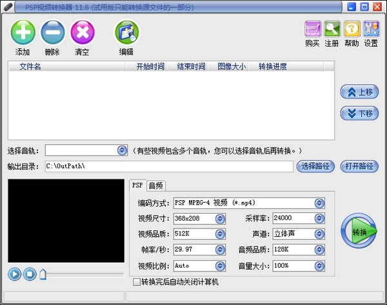Switch to the 音频 tab
This screenshot has height=305, width=387.
(155, 185)
